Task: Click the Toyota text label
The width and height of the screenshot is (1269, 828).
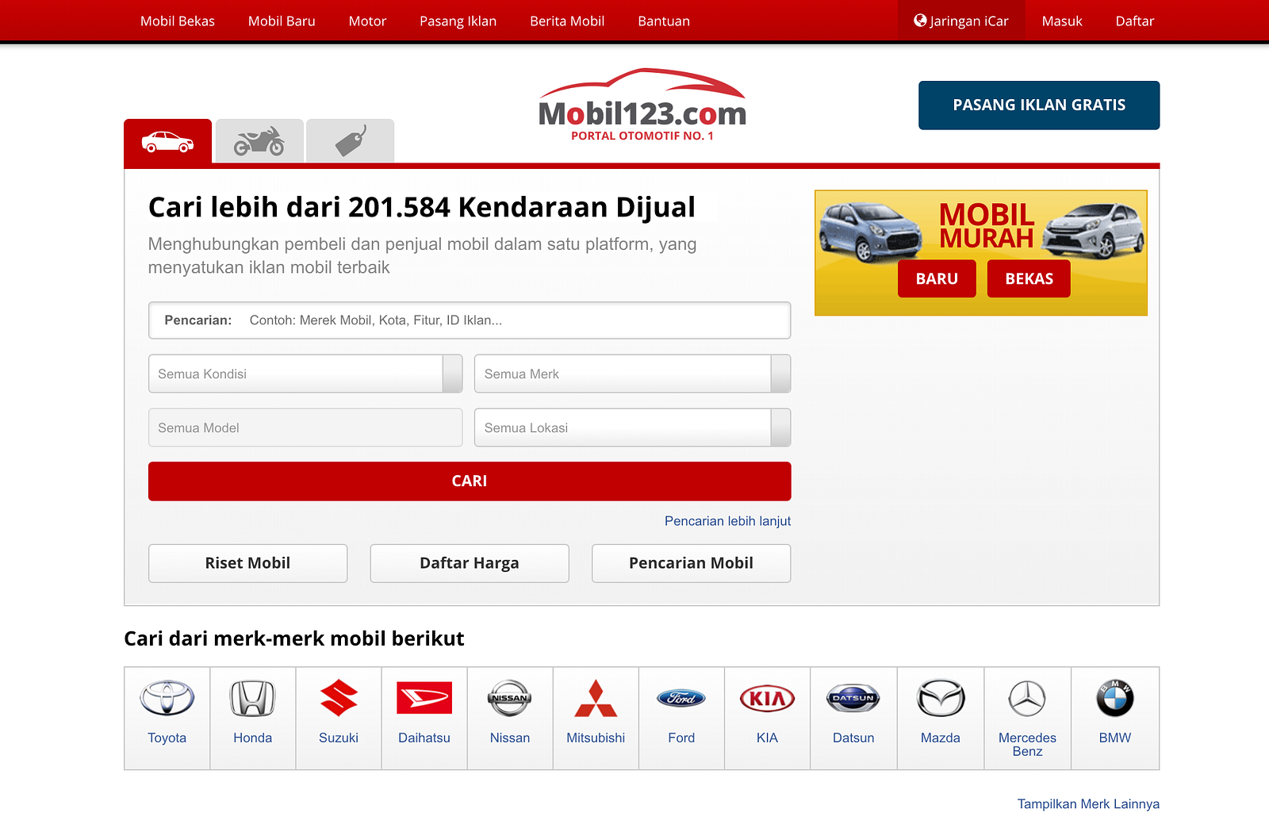Action: (167, 738)
